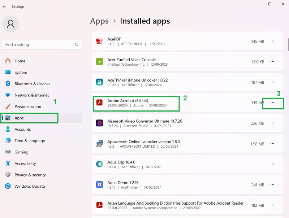Click Apowersoft Online Launcher version 1.8.3 title
Screen dimensions: 289x218
[143, 141]
